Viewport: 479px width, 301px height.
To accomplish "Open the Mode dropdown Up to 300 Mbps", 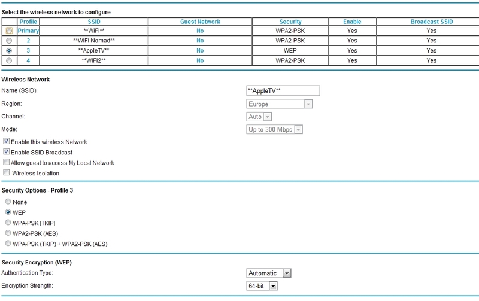I will tap(274, 129).
